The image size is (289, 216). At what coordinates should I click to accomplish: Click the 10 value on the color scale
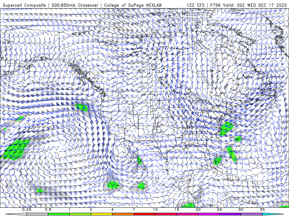155,210
